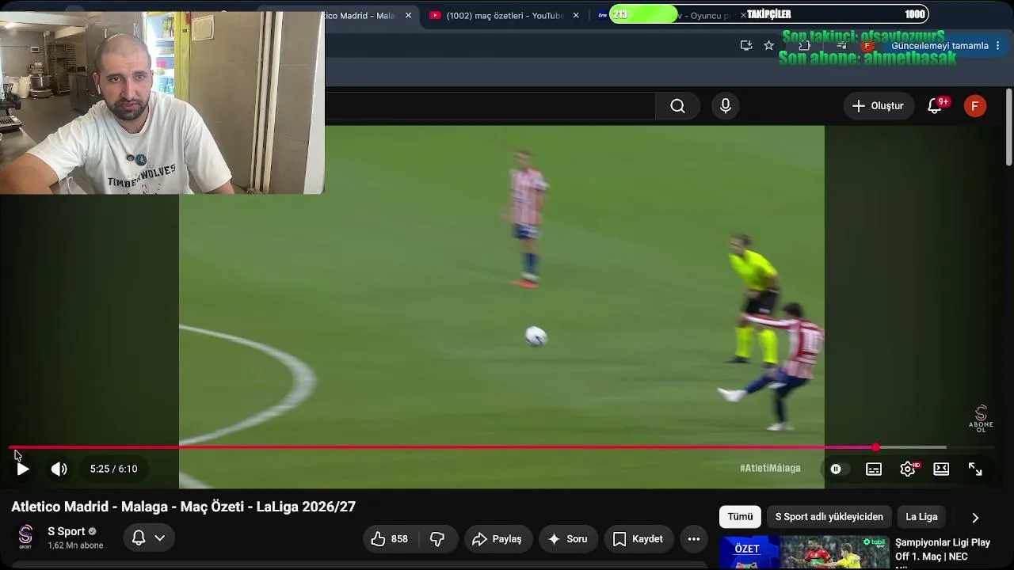Click the 5:25 / 6:10 time display
Image resolution: width=1014 pixels, height=570 pixels.
click(114, 469)
